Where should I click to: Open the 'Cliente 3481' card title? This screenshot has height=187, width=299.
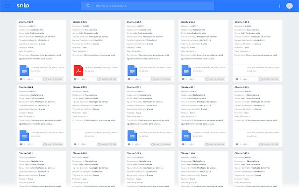point(26,153)
